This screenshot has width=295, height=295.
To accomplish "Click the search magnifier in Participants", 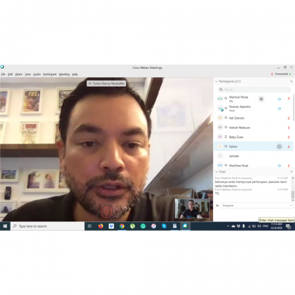I will [x=221, y=89].
